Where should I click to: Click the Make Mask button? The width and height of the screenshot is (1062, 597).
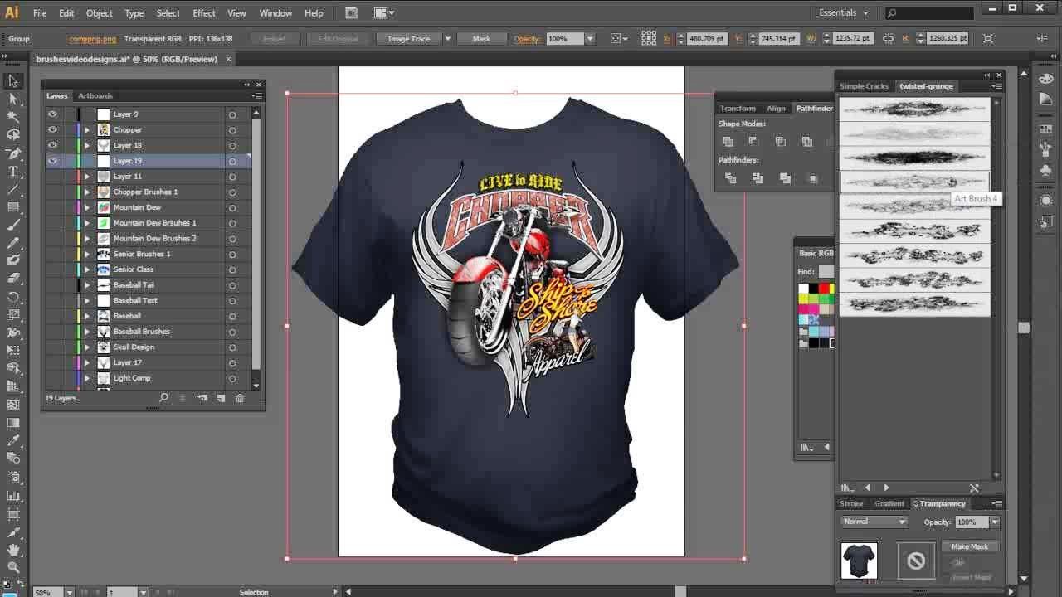[x=969, y=546]
